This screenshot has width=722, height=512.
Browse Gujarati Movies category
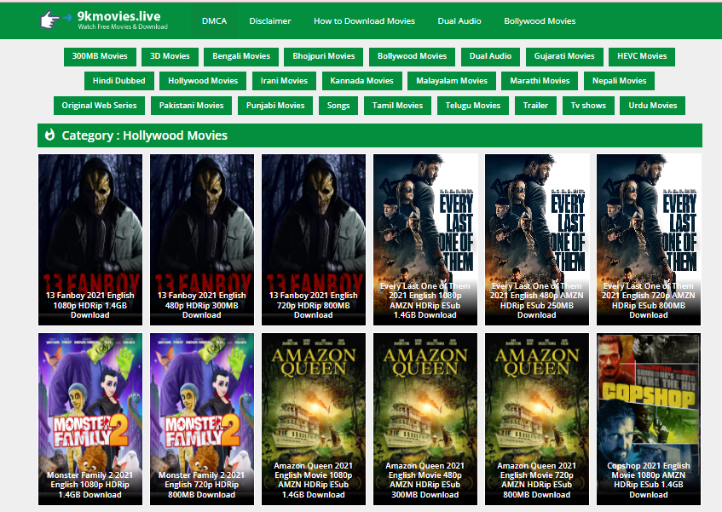coord(564,56)
